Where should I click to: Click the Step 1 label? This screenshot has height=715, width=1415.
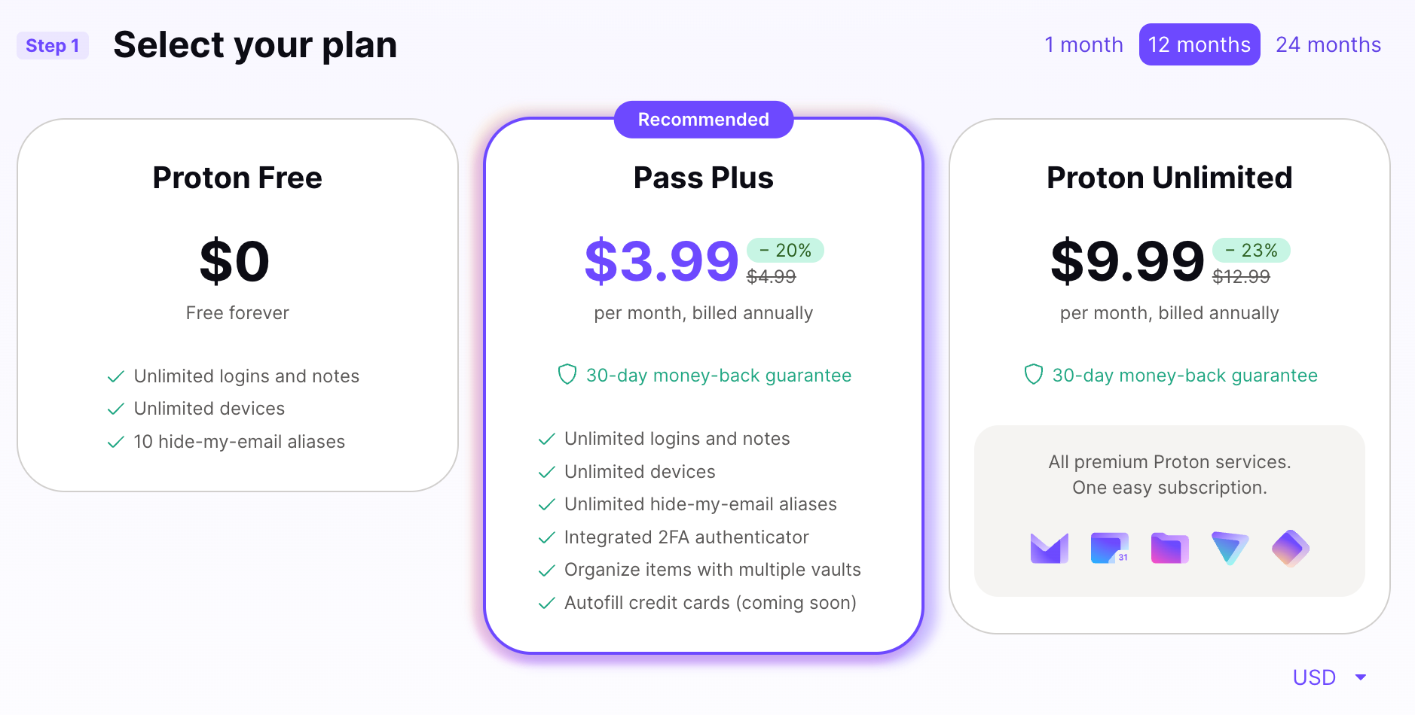point(53,46)
